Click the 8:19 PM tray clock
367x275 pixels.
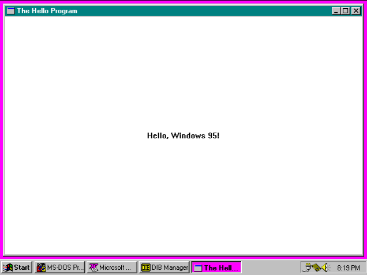[x=349, y=268]
